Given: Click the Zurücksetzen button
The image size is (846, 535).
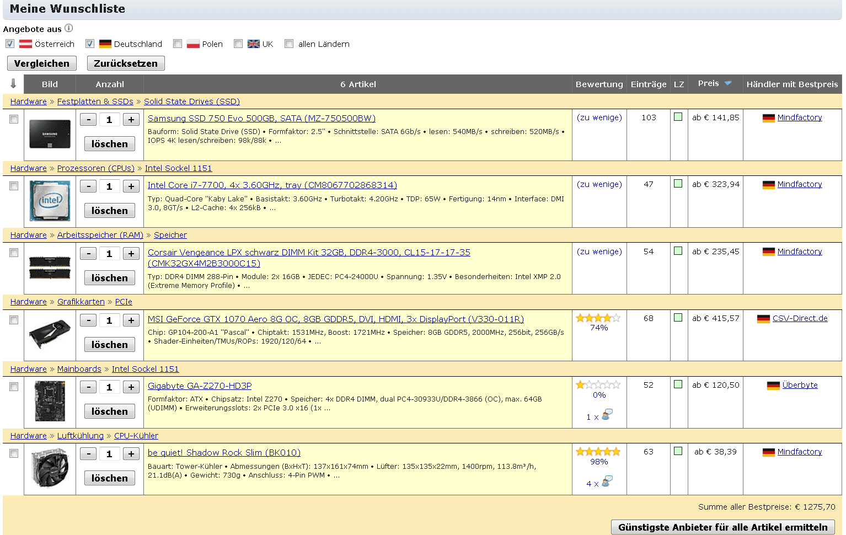Looking at the screenshot, I should tap(126, 63).
